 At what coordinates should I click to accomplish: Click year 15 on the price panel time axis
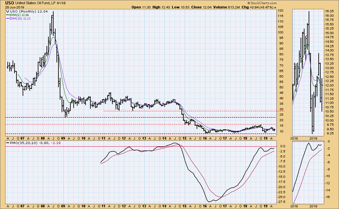point(184,138)
